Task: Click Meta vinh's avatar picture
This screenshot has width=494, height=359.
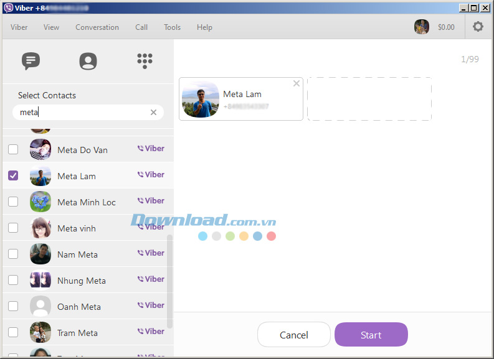Action: pos(40,228)
